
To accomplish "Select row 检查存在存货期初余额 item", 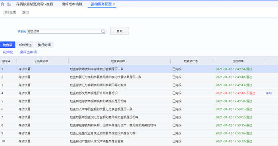I will point(139,125).
